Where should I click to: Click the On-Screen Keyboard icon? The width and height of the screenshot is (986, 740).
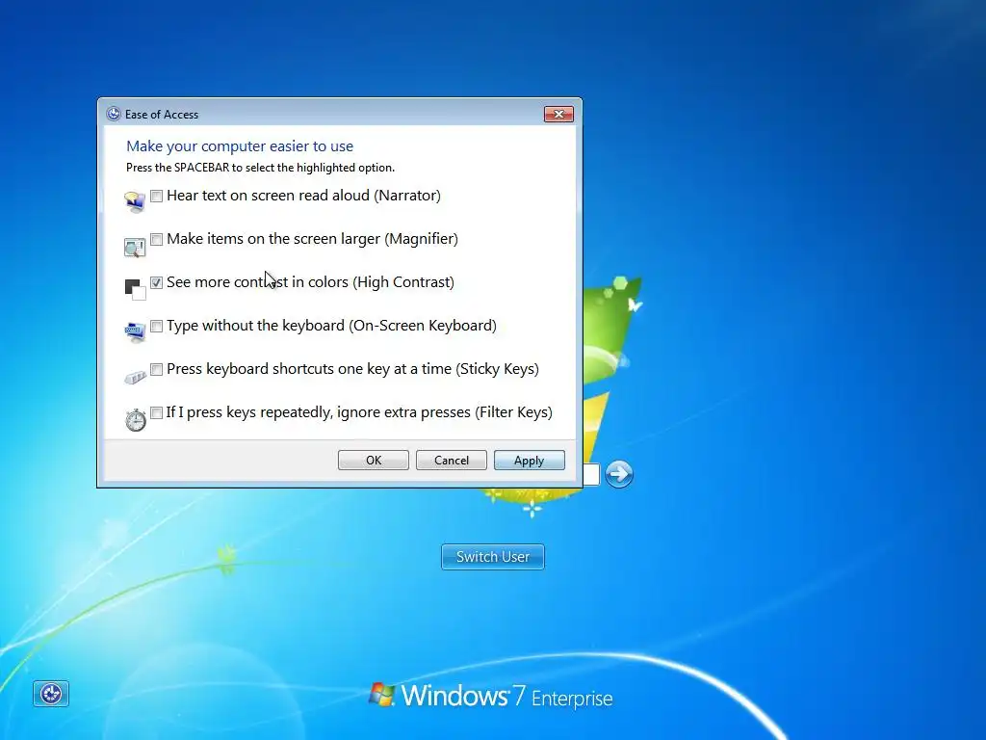pos(135,332)
